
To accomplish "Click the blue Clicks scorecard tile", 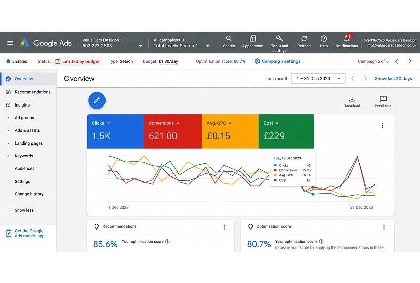I will click(115, 131).
